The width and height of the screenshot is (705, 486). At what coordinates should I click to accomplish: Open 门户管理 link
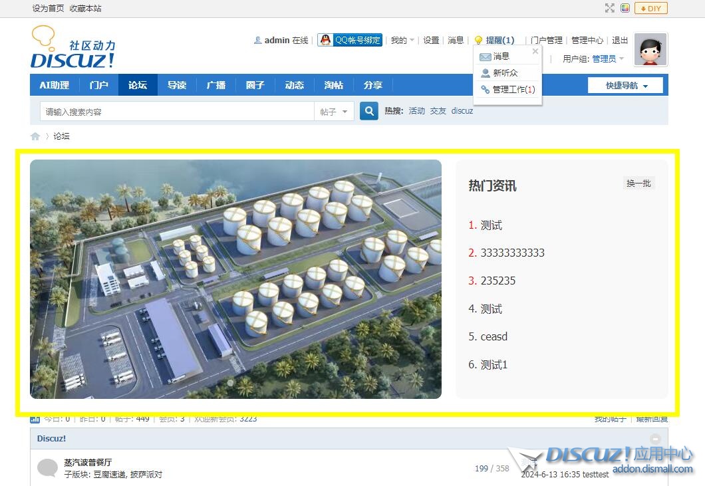point(546,40)
